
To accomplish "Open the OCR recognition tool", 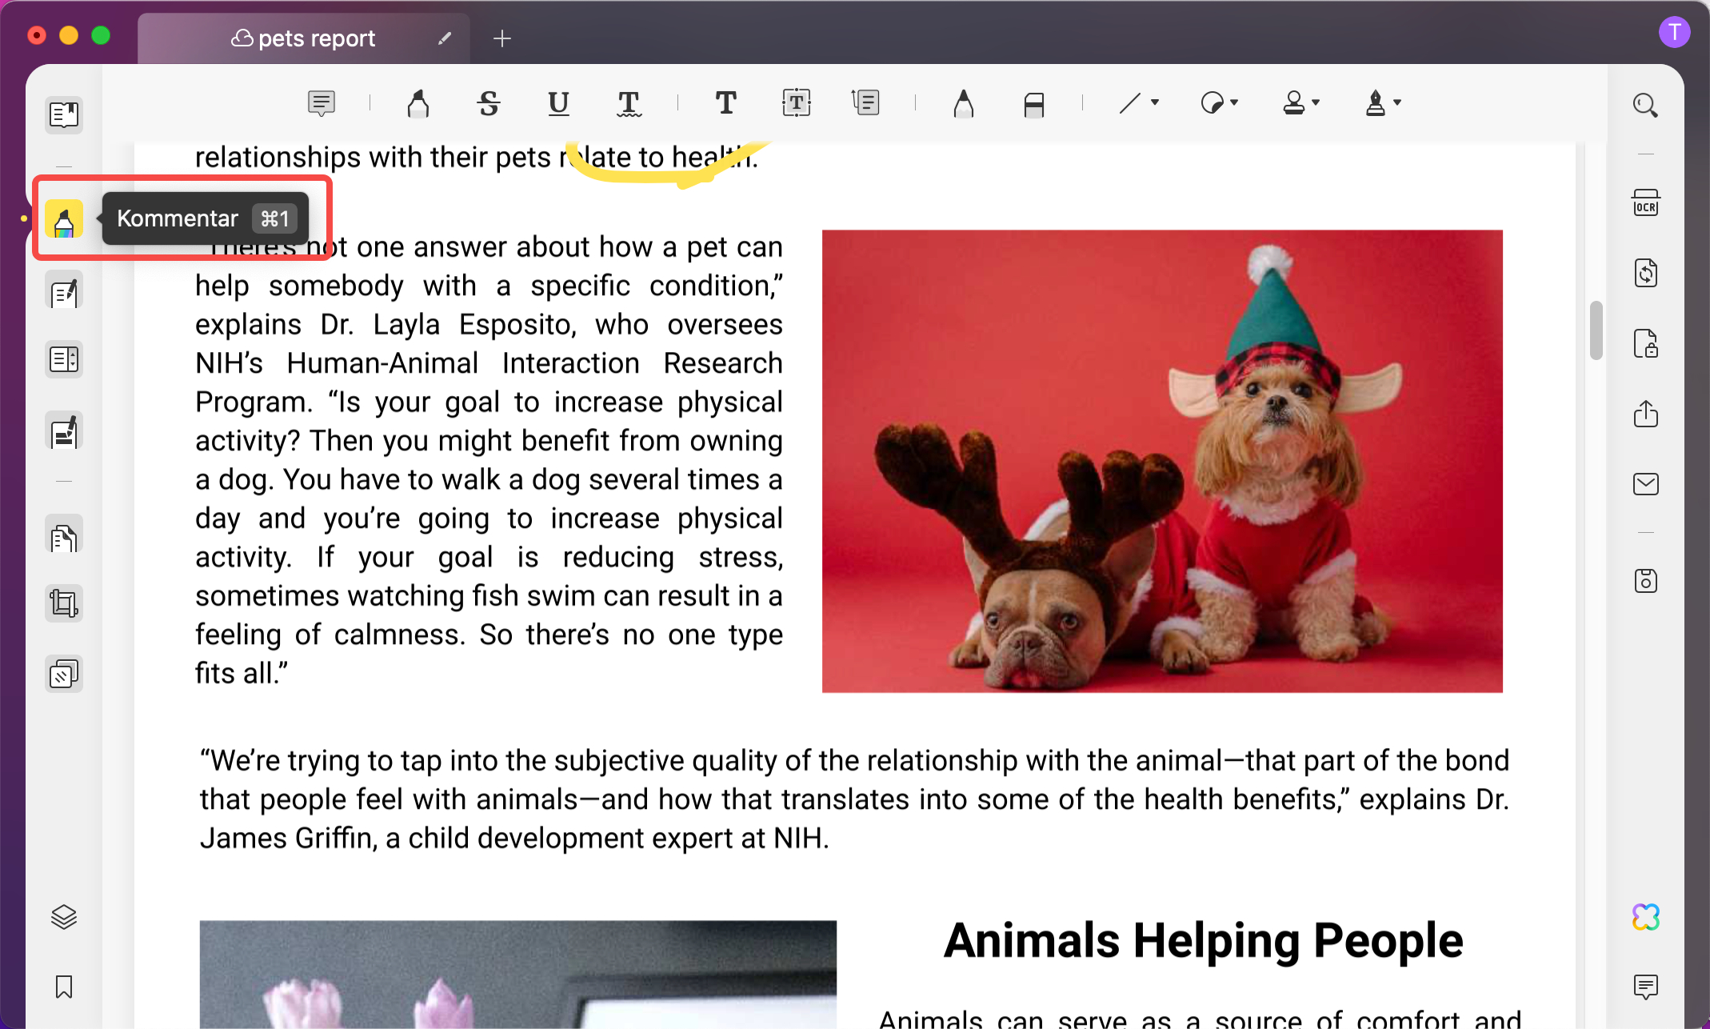I will tap(1645, 203).
